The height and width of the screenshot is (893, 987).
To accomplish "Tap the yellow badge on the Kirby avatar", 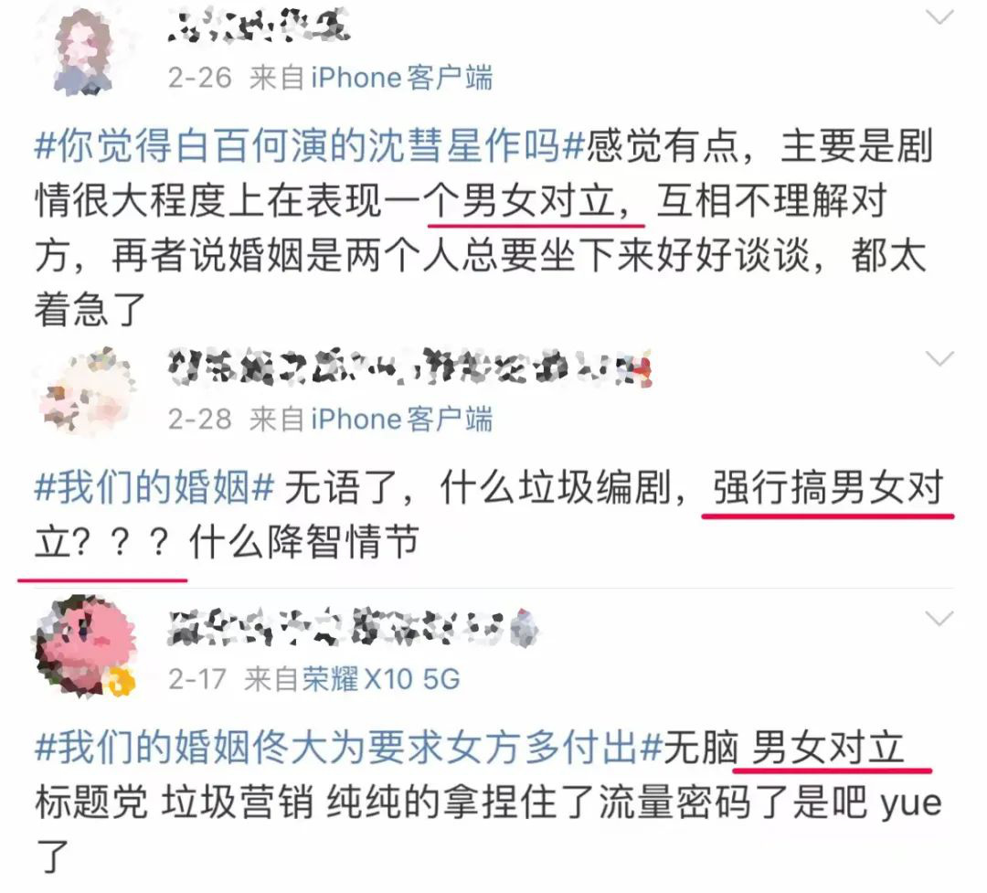I will pyautogui.click(x=122, y=681).
